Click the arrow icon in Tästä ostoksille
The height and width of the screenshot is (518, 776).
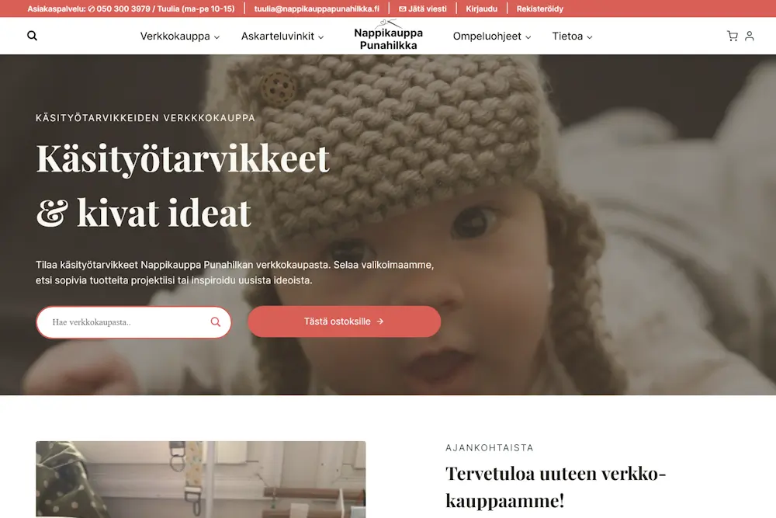click(380, 322)
